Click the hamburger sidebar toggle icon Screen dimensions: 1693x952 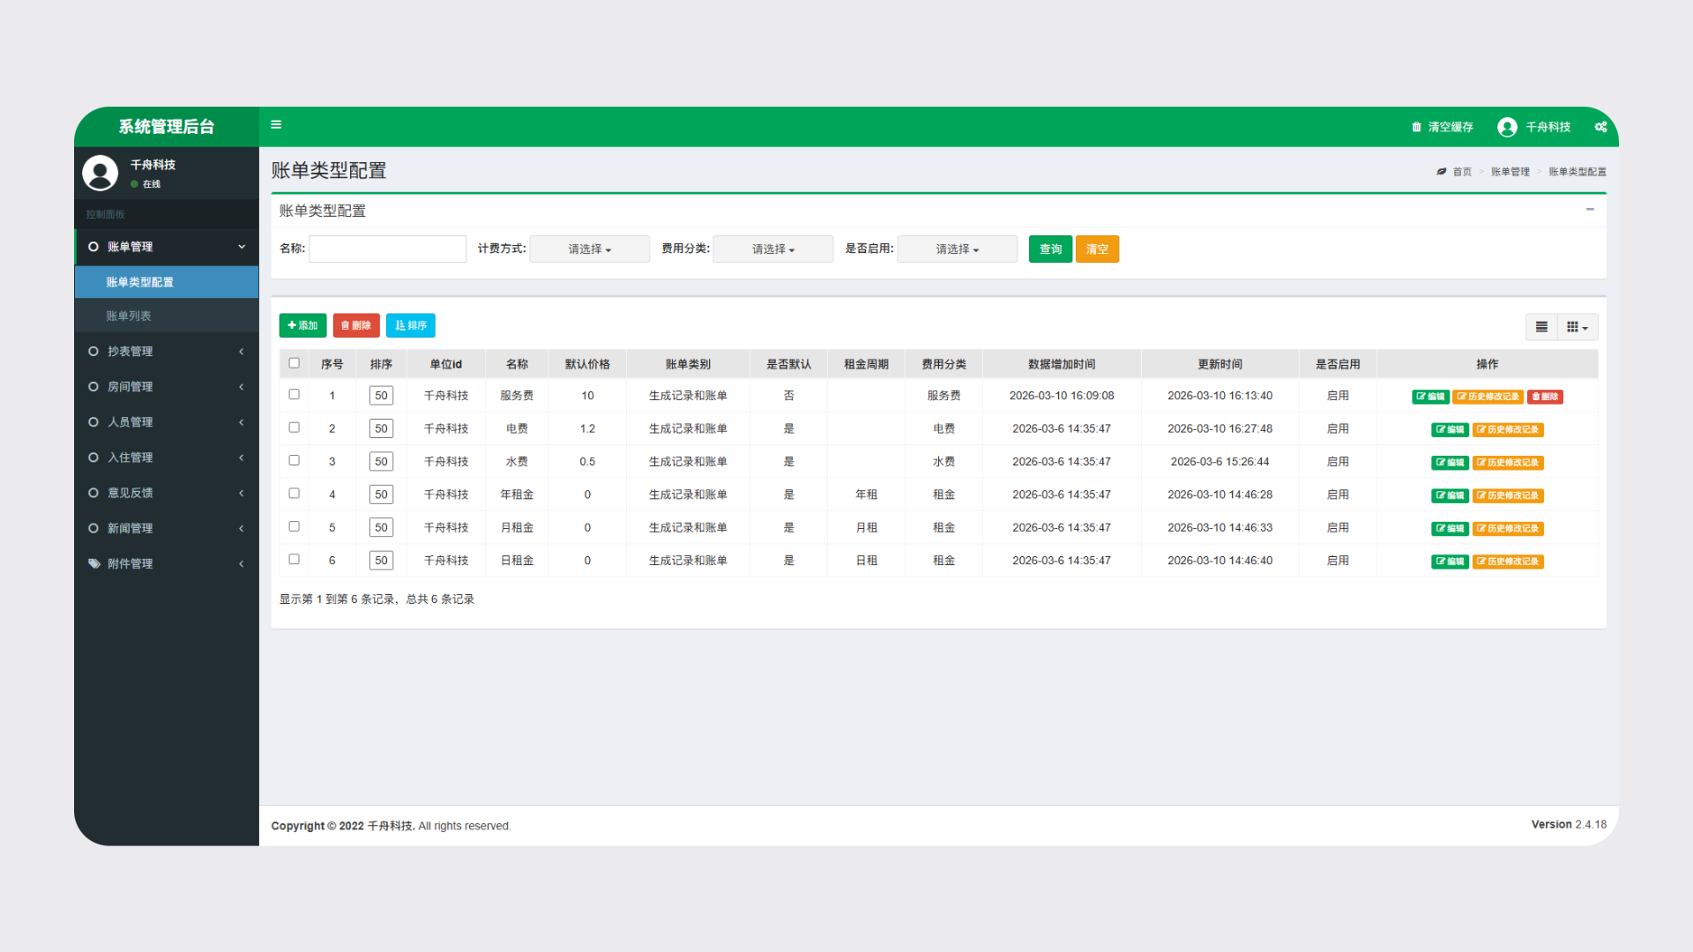point(276,125)
